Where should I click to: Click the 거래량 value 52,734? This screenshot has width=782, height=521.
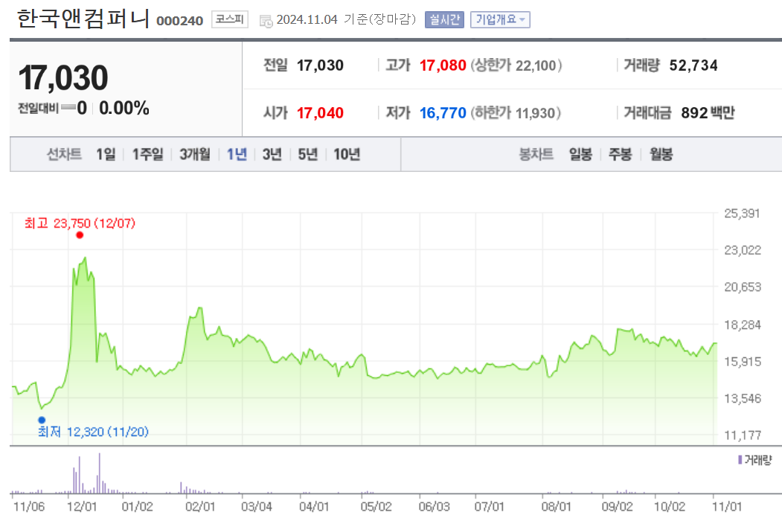tap(693, 65)
